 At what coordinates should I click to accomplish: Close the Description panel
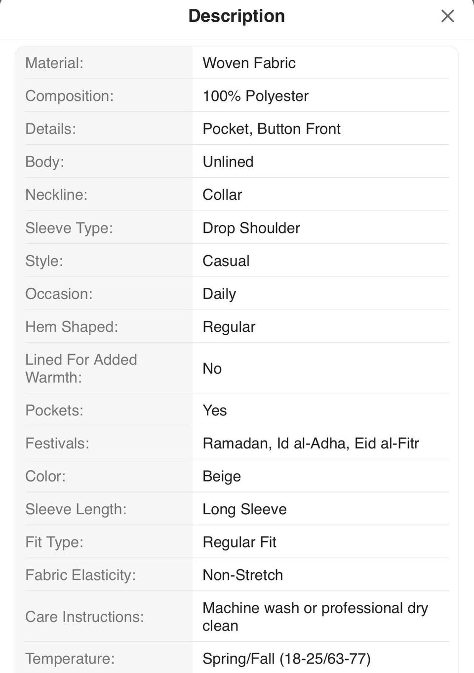[x=447, y=16]
